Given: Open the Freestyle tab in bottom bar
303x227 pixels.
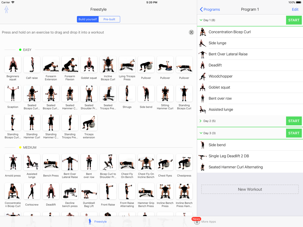Looking at the screenshot, I should (x=97, y=222).
